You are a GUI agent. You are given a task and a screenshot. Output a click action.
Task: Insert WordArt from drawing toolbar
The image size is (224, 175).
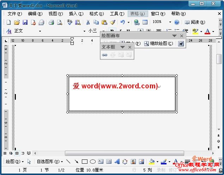[117, 162]
